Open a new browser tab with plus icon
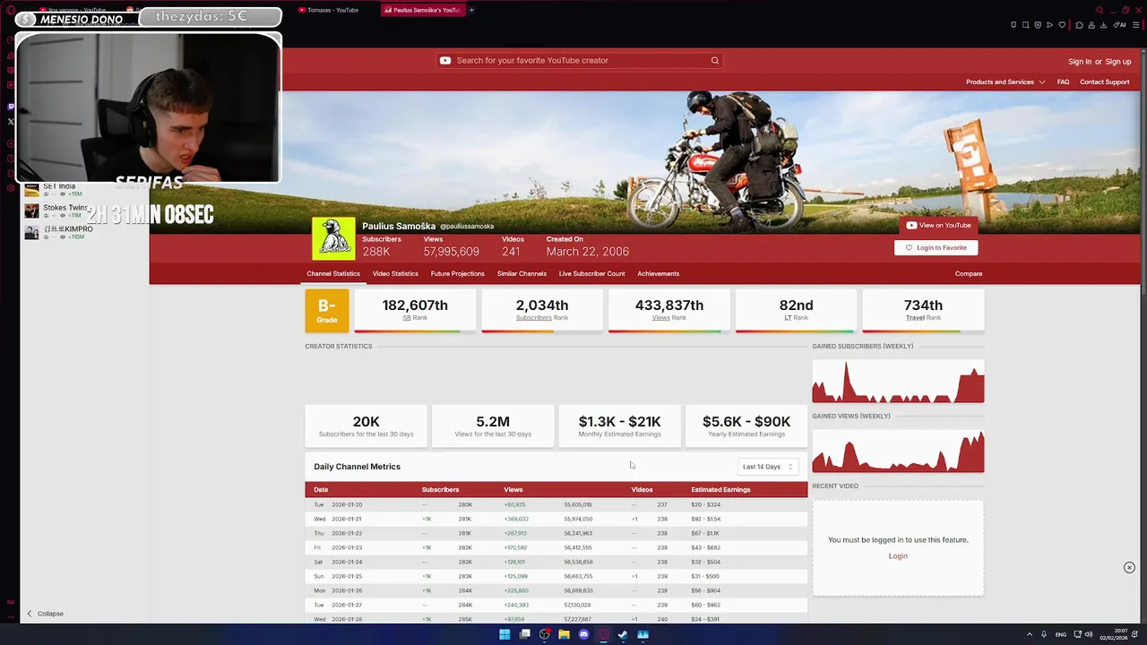1147x645 pixels. pyautogui.click(x=471, y=10)
